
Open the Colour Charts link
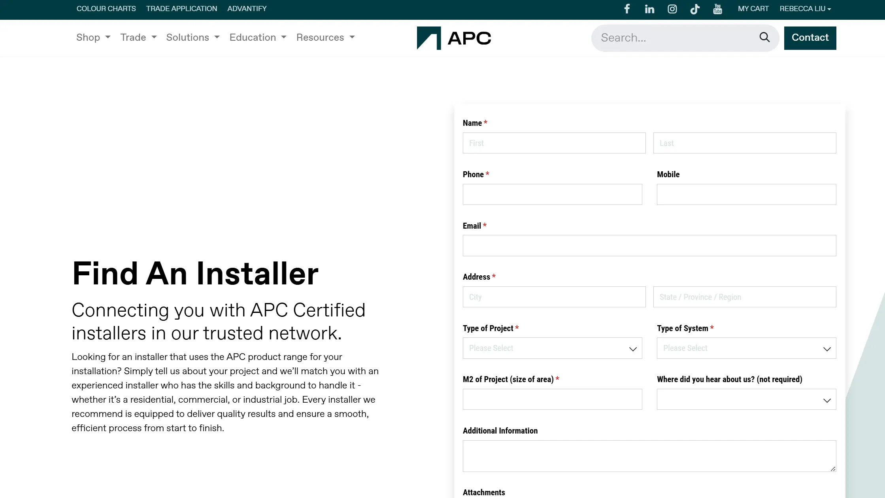pyautogui.click(x=106, y=9)
